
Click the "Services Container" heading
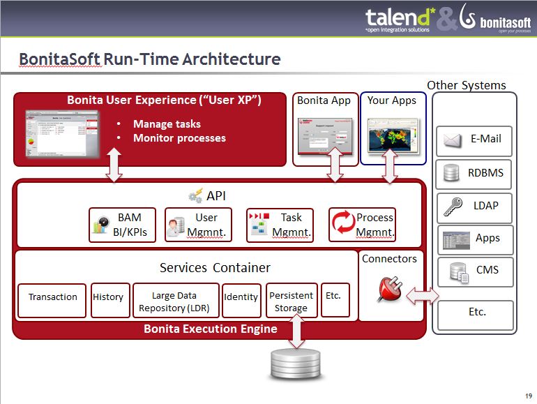(215, 268)
